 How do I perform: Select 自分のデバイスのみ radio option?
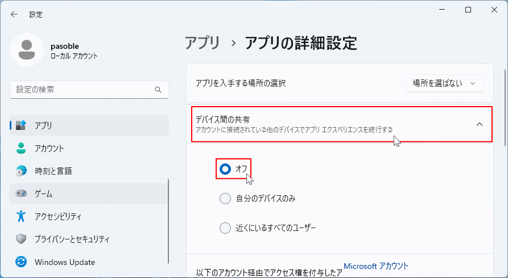tap(225, 199)
